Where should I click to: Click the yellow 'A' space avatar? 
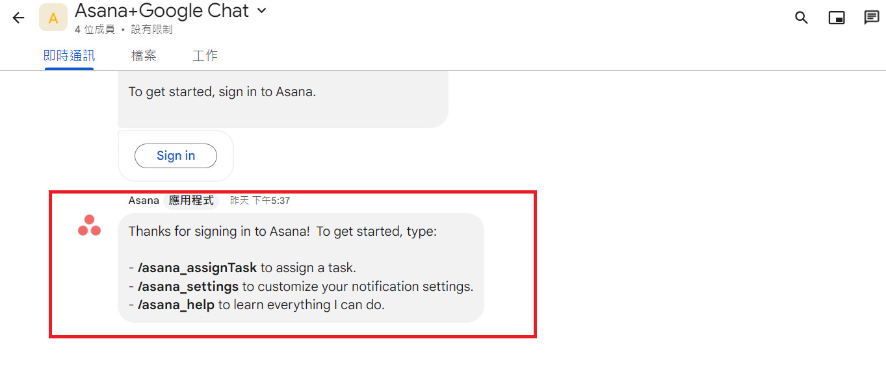53,18
